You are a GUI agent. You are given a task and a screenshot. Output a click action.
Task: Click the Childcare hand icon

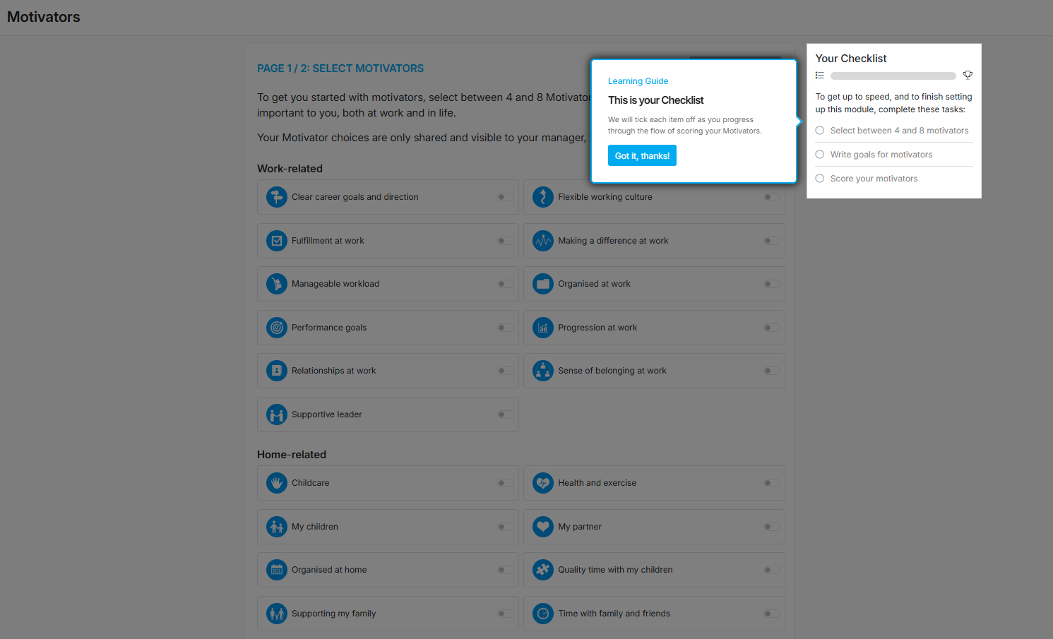tap(277, 483)
